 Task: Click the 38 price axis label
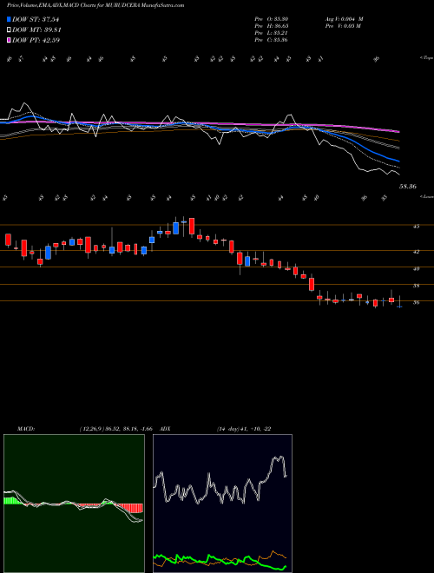[x=416, y=286]
